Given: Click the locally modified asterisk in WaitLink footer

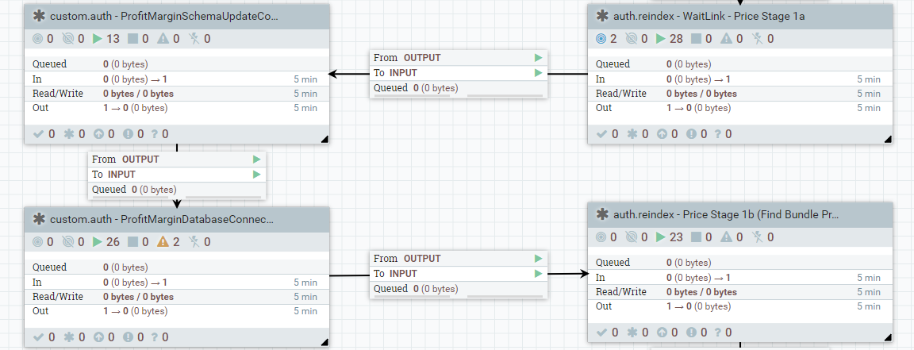Looking at the screenshot, I should (x=632, y=133).
